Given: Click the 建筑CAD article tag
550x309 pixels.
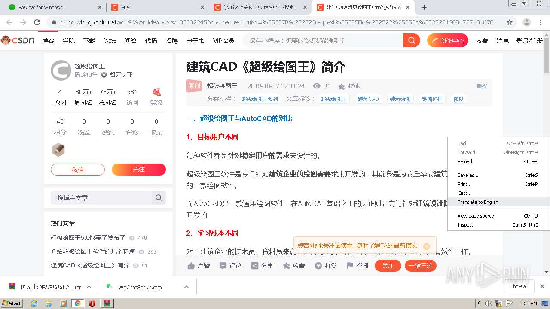Looking at the screenshot, I should (x=368, y=99).
